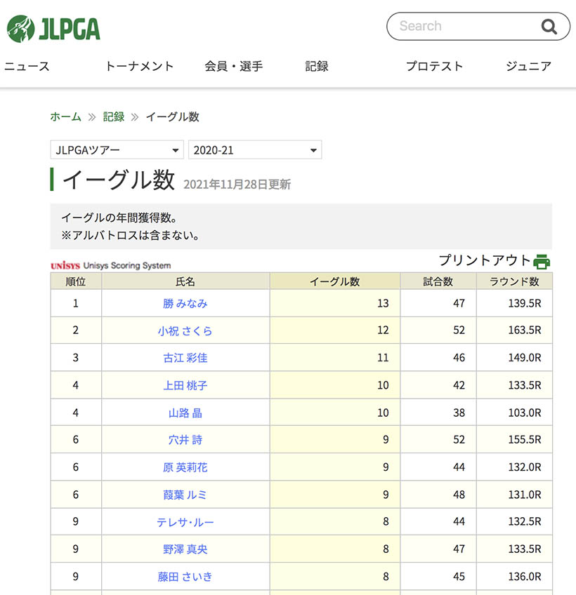
Task: Click the search magnifier icon
Action: tap(549, 27)
